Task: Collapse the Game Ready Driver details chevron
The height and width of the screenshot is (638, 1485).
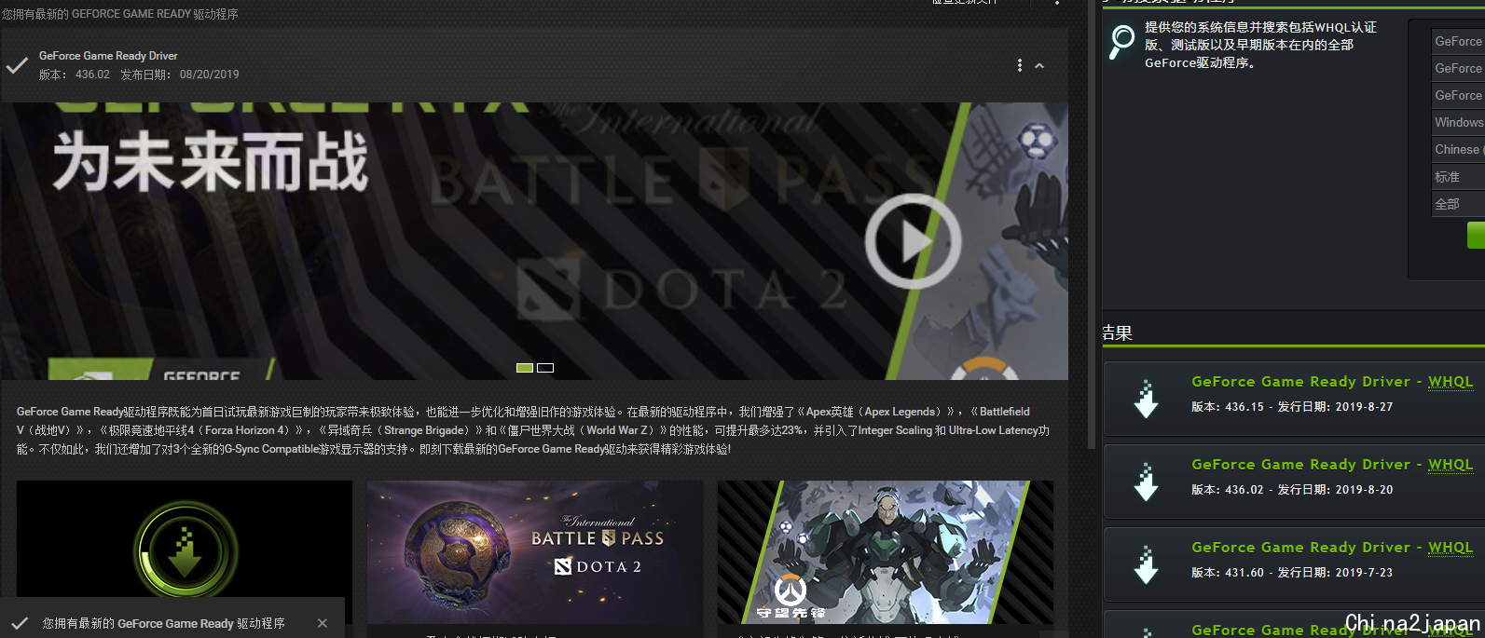Action: tap(1039, 66)
